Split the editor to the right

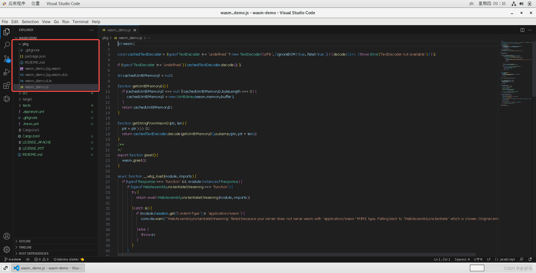522,30
